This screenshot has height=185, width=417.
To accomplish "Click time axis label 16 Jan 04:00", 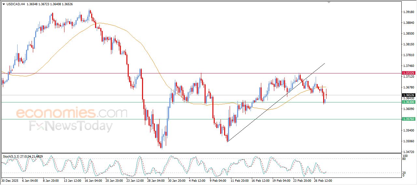I will 93,180.
